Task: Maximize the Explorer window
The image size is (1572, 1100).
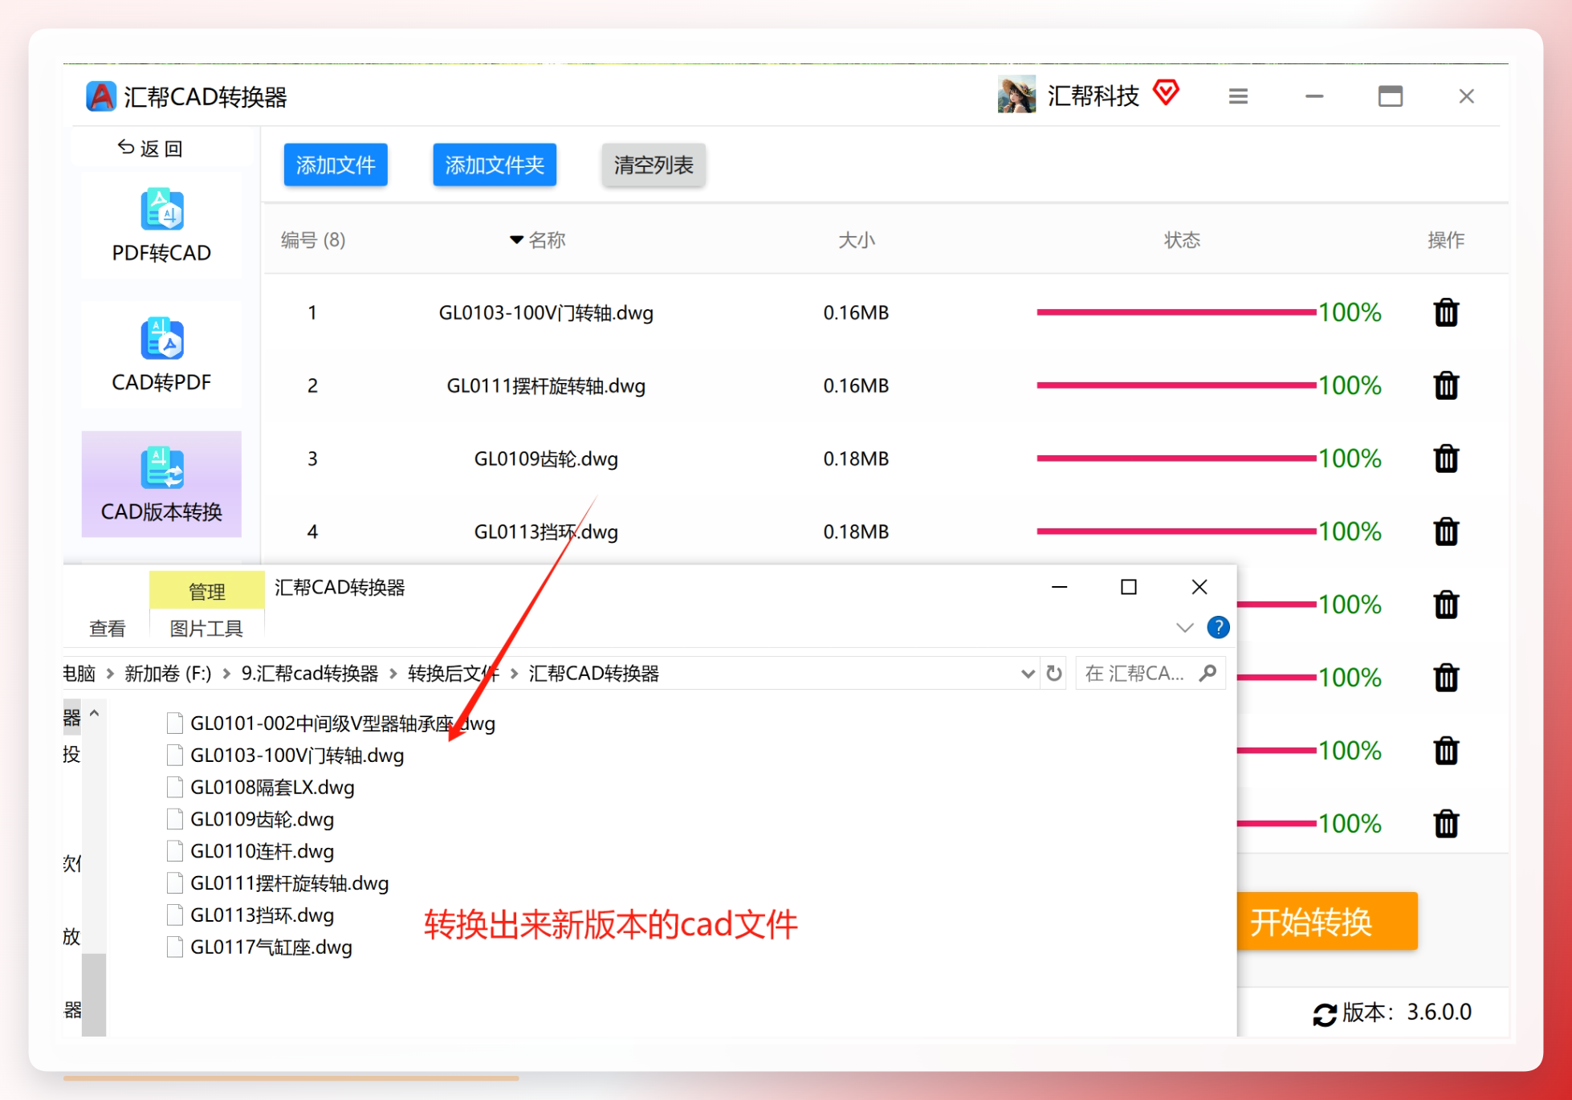Action: [x=1129, y=588]
